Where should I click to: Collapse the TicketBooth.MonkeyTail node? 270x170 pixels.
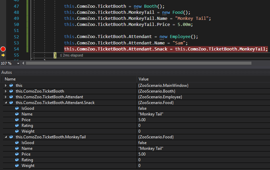tap(6, 137)
